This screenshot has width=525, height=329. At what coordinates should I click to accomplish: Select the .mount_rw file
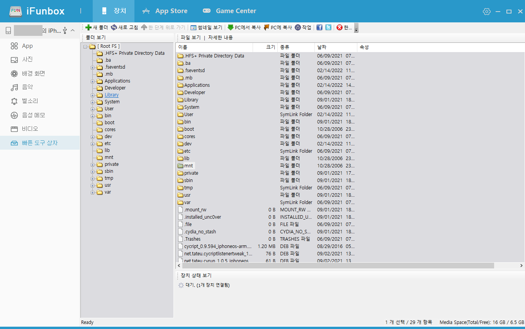coord(195,210)
